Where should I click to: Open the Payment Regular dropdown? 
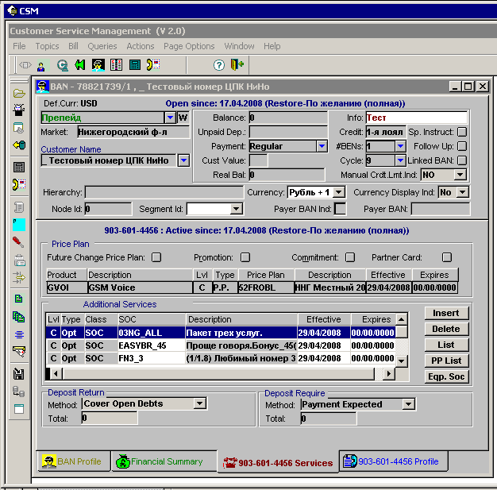[x=322, y=146]
